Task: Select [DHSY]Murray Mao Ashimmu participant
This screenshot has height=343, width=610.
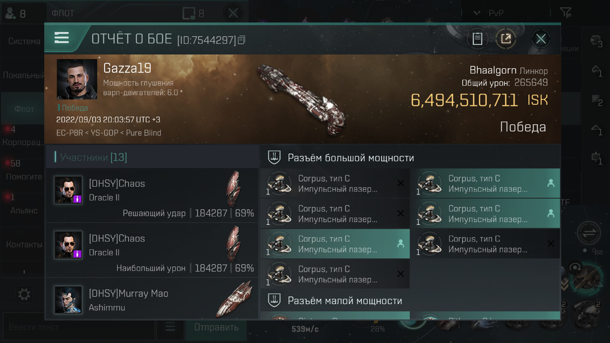Action: (x=152, y=300)
